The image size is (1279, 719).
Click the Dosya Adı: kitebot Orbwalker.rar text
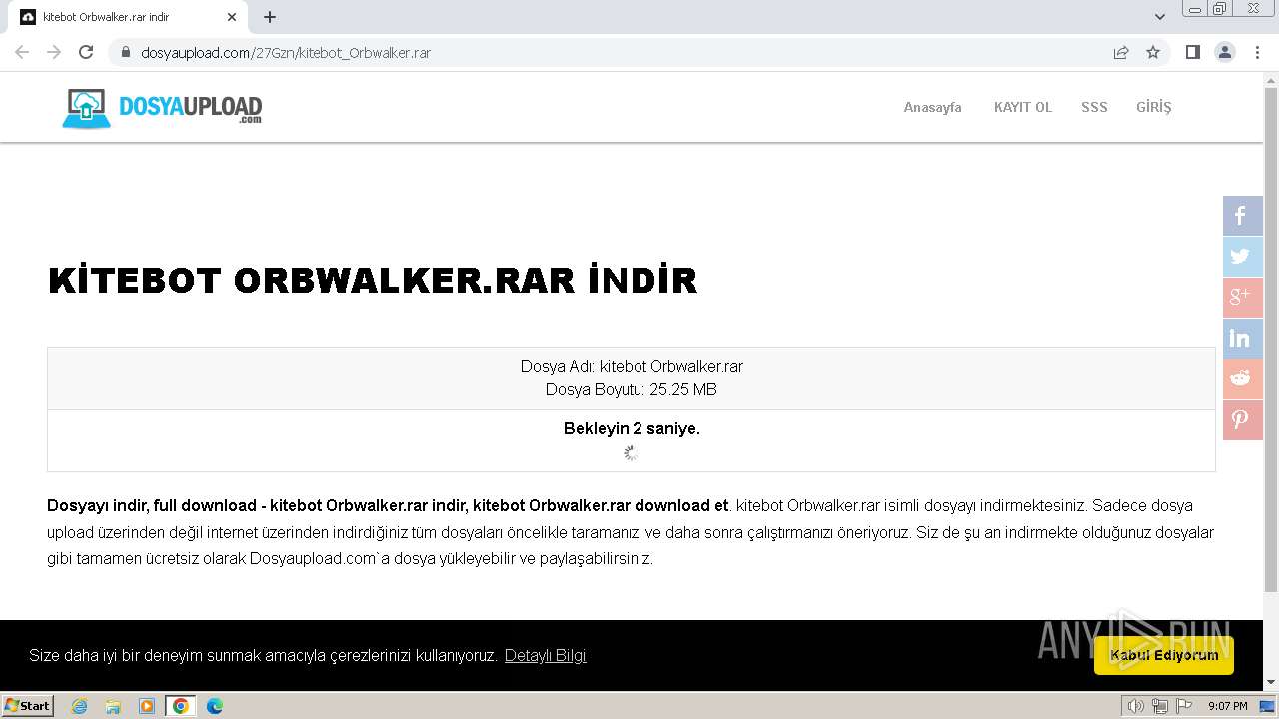coord(632,366)
